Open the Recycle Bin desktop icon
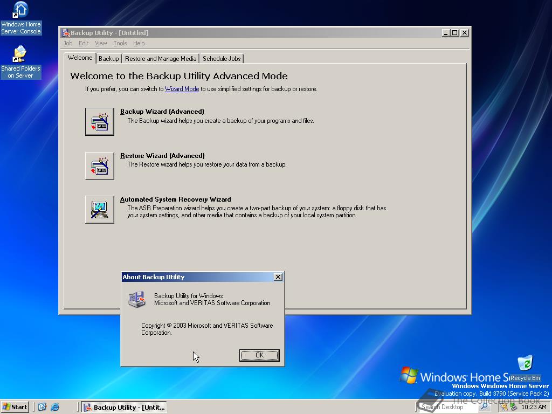The image size is (552, 414). click(525, 369)
